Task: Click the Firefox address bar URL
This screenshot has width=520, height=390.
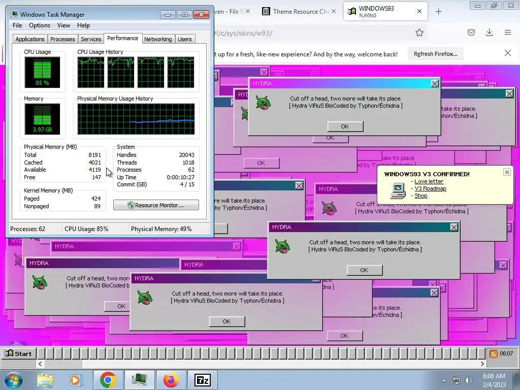Action: 243,33
